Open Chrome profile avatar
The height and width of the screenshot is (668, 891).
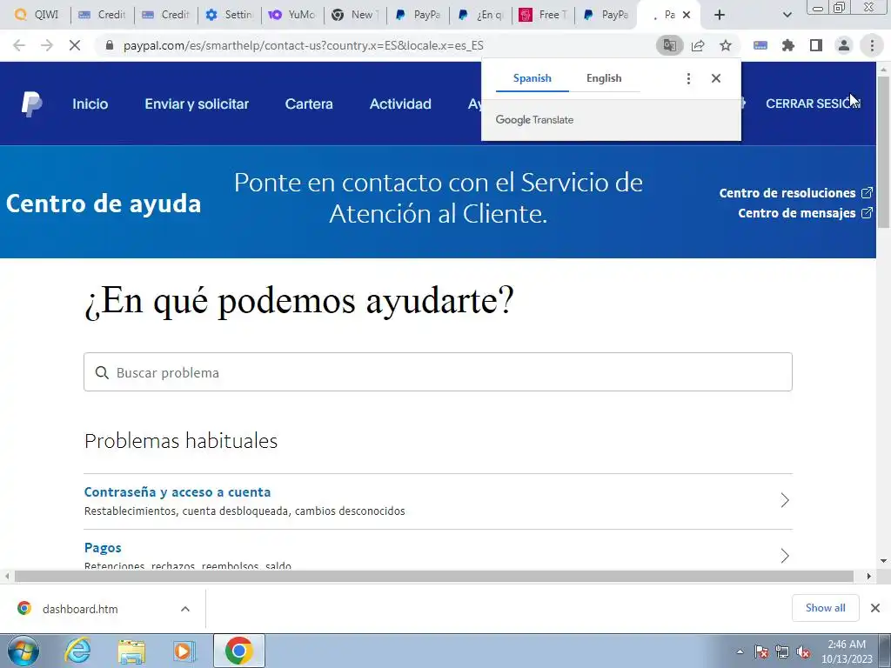coord(844,45)
